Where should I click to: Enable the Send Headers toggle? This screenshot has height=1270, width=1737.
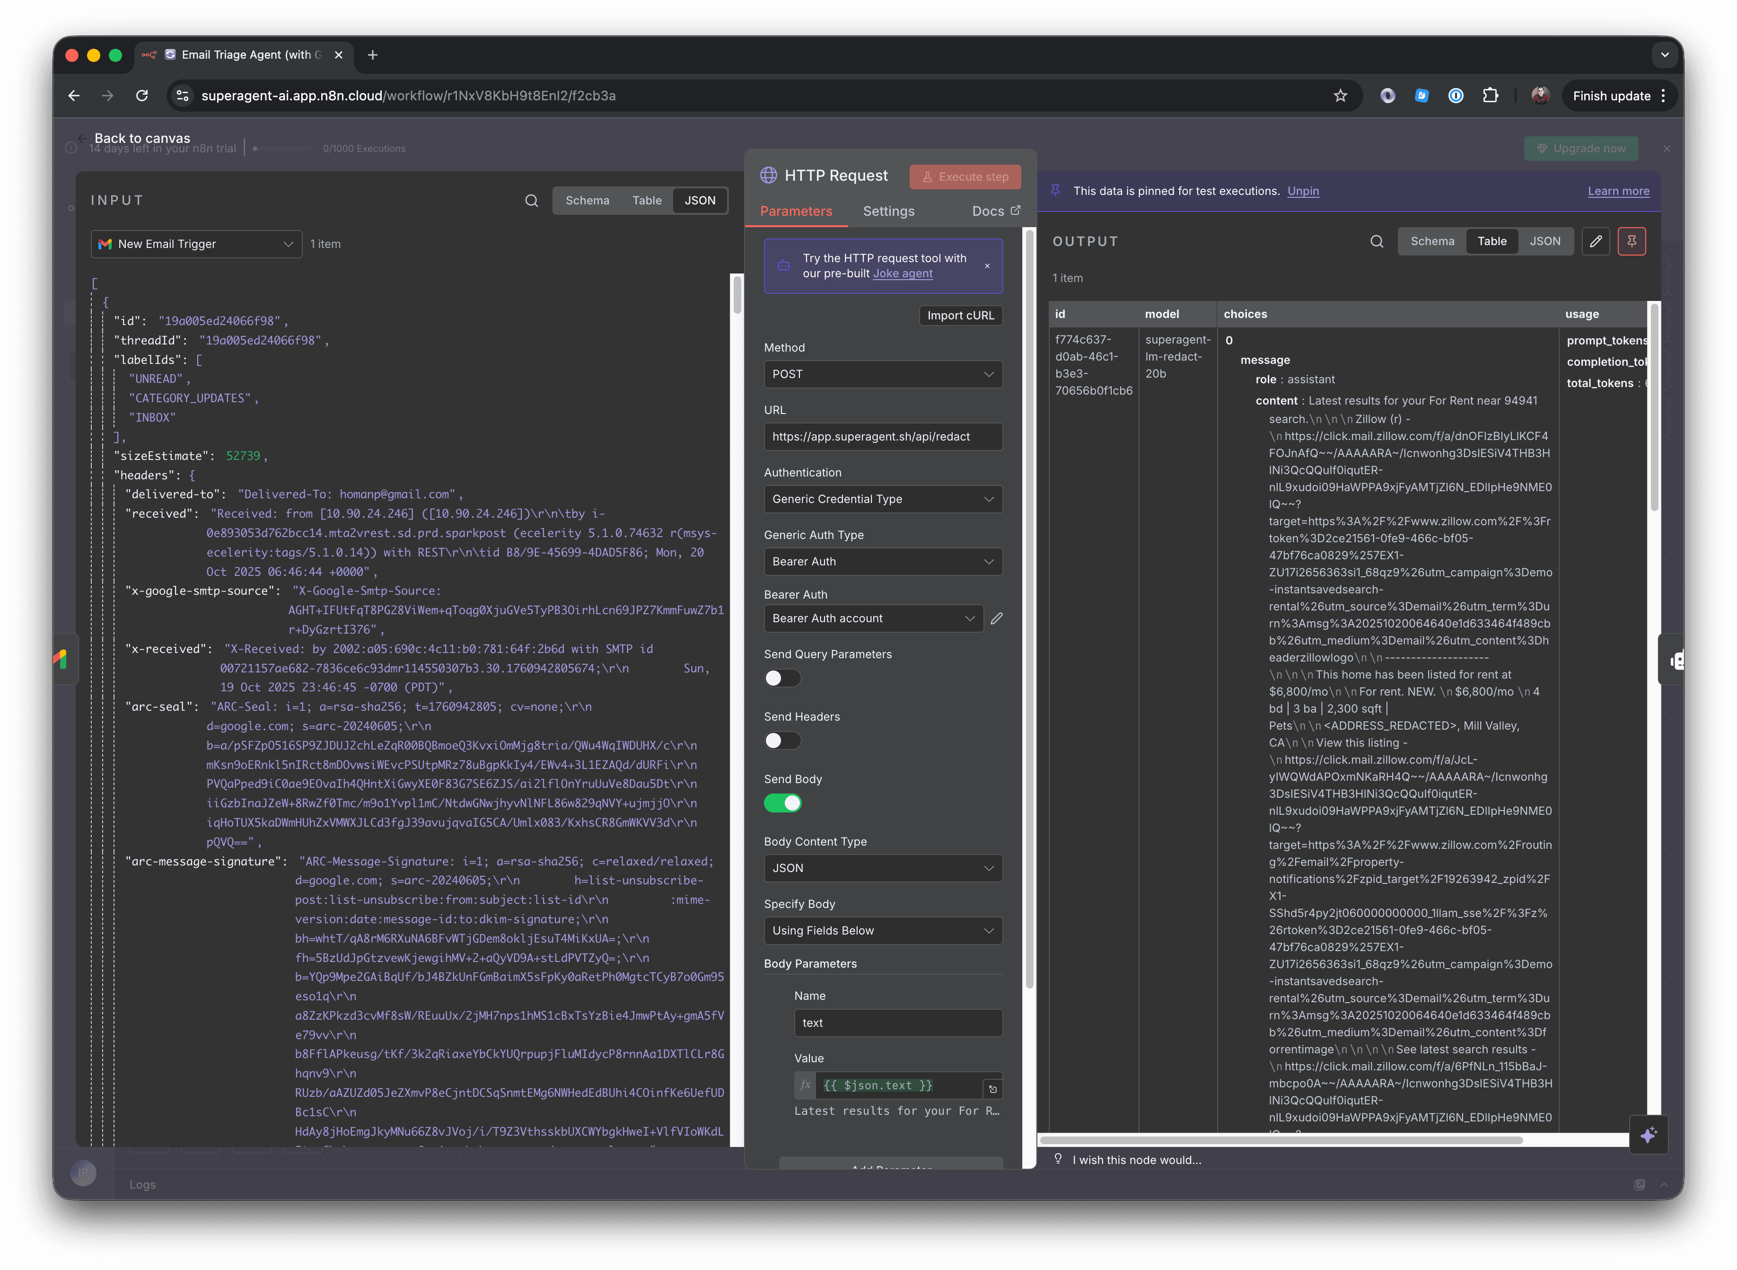tap(781, 740)
